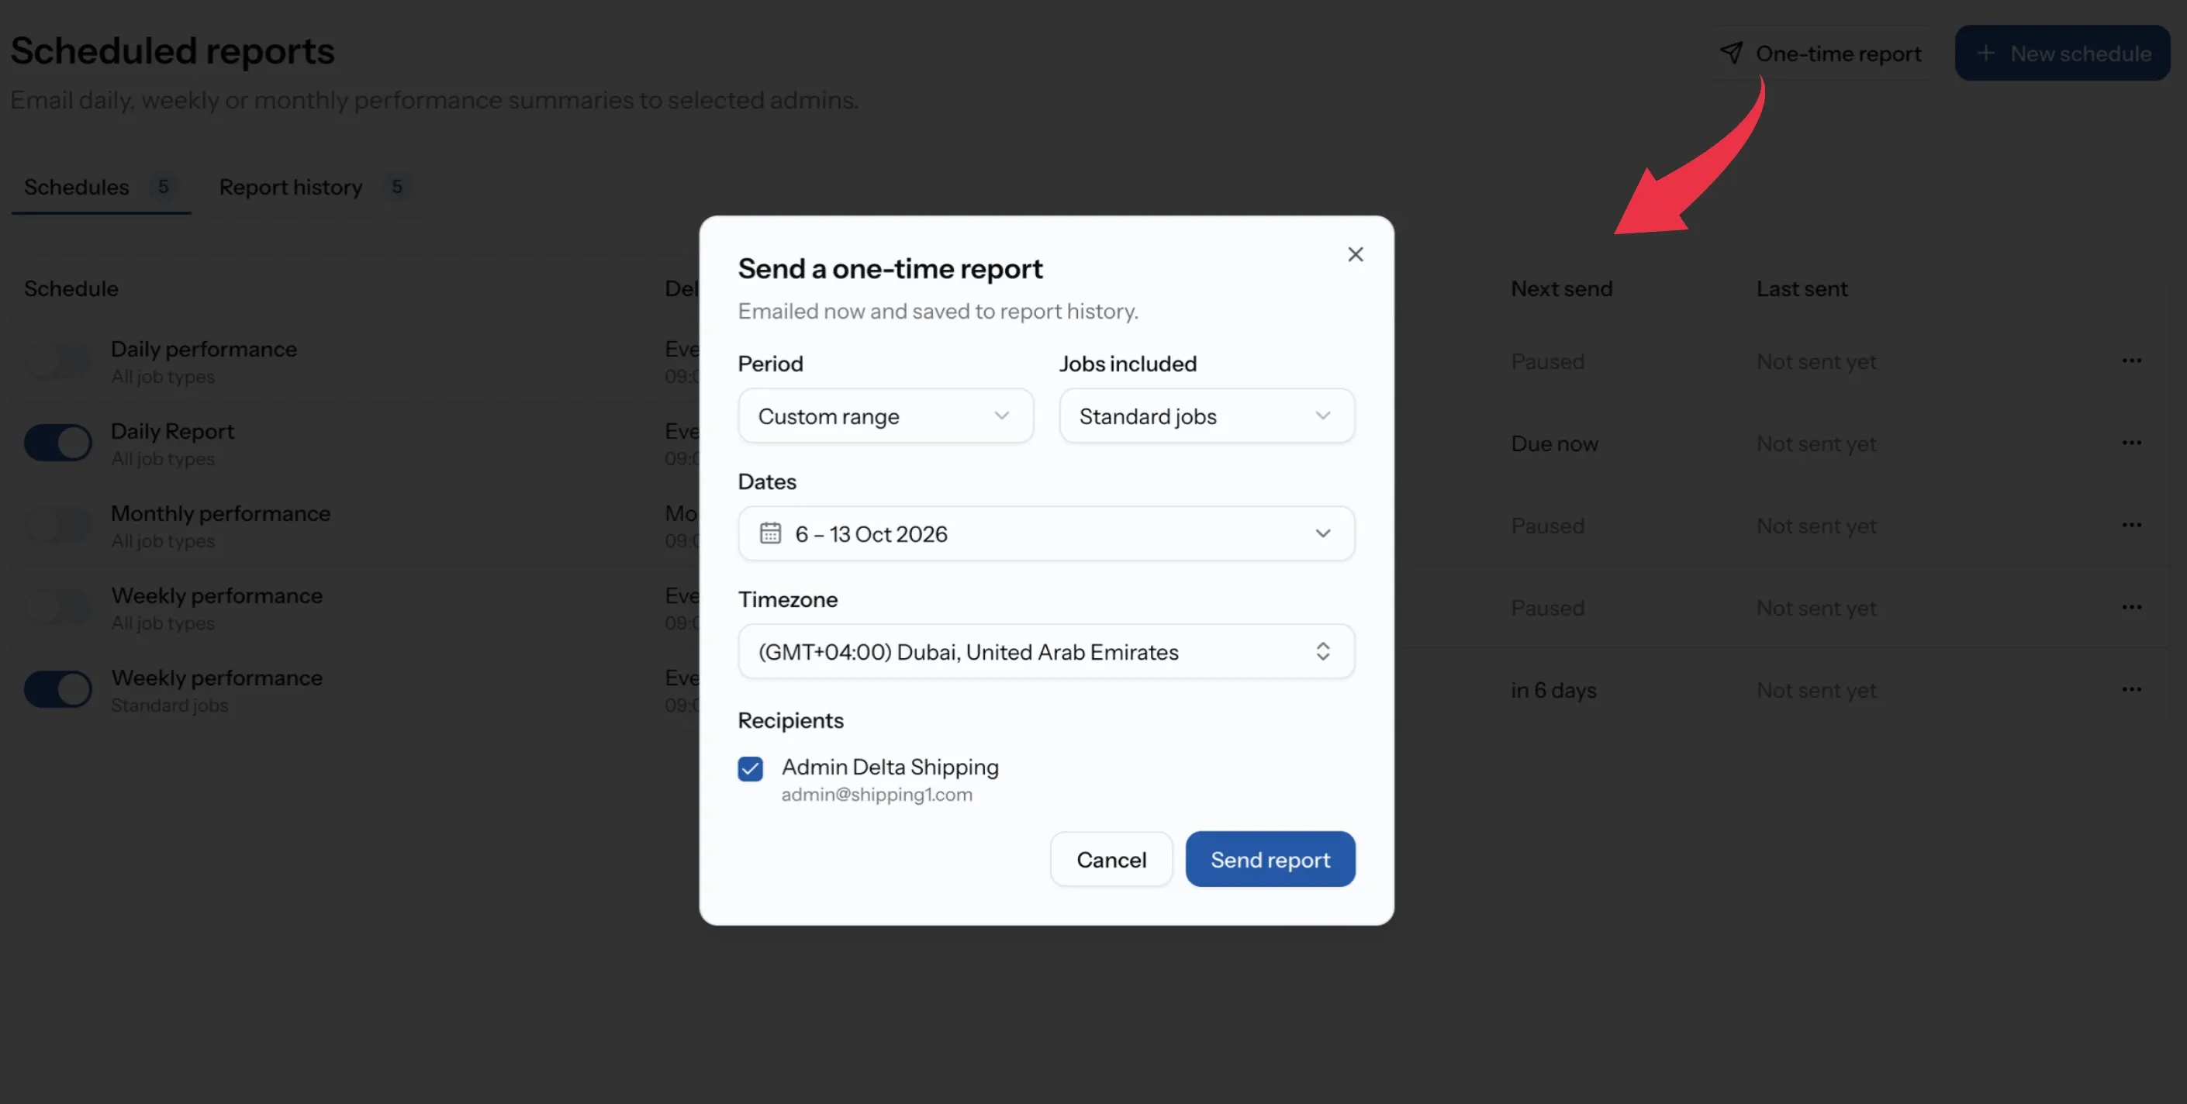Open the Period dropdown showing Custom range
The image size is (2187, 1104).
coord(886,416)
